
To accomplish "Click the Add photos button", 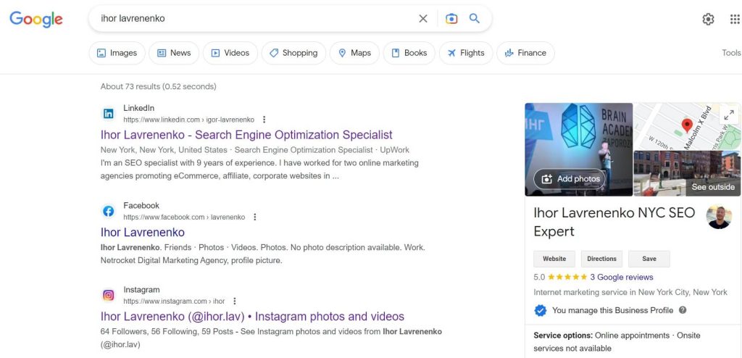I will coord(570,179).
